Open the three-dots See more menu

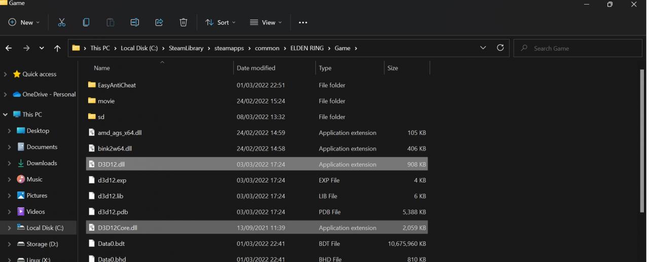pos(303,22)
